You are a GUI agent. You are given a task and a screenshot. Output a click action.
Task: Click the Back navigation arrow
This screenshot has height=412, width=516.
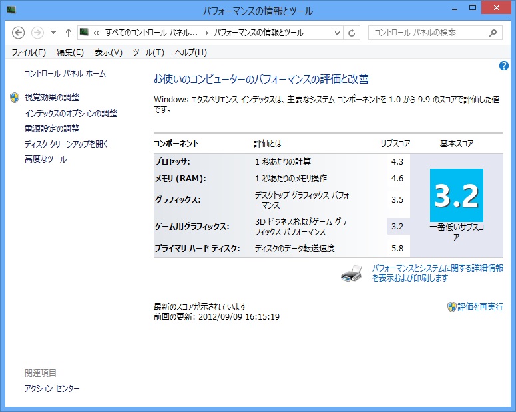[x=19, y=33]
